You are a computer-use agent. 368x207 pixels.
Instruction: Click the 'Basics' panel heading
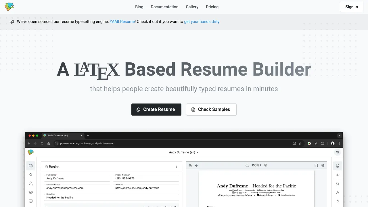[54, 167]
